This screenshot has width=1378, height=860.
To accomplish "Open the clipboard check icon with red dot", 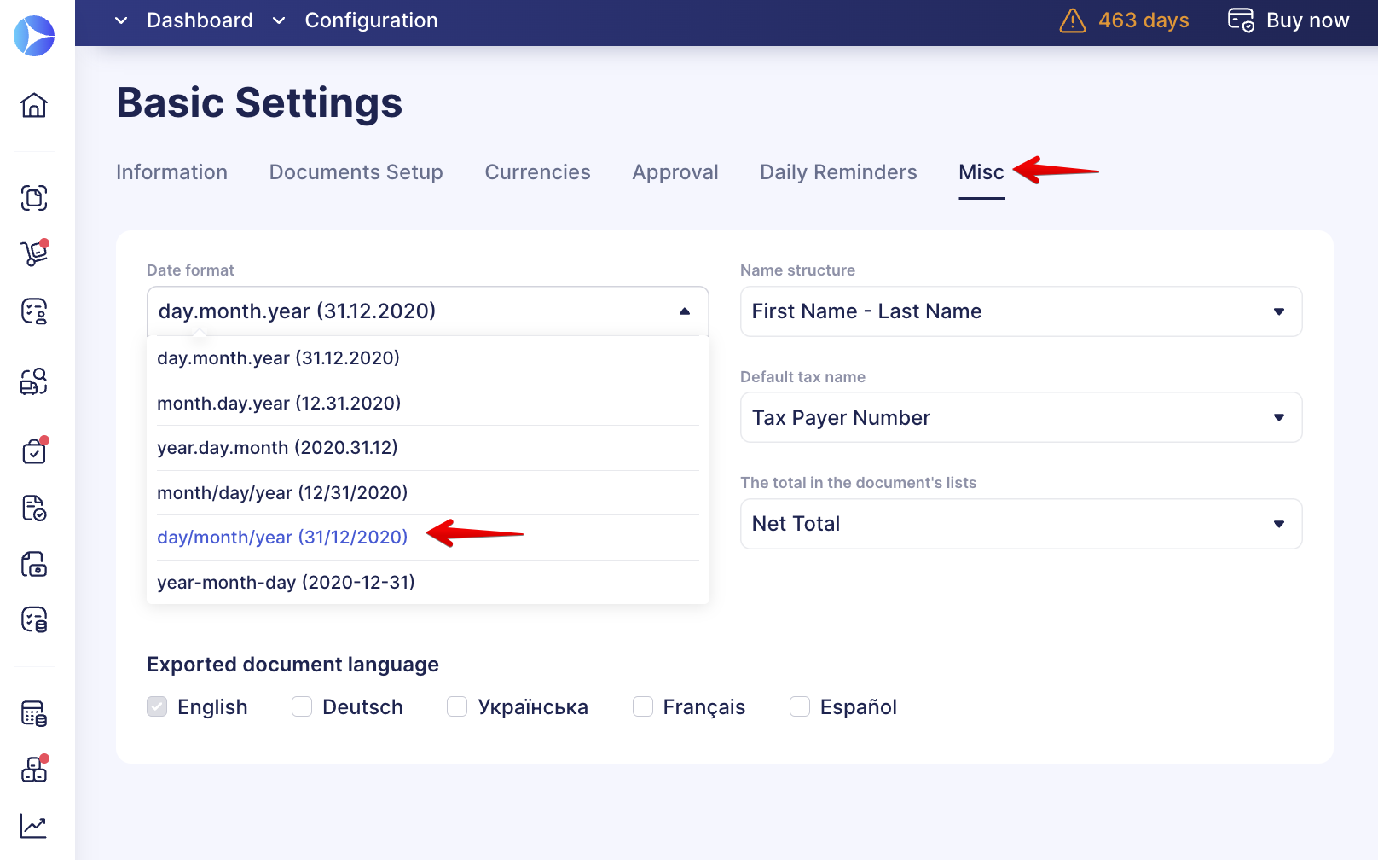I will coord(34,450).
